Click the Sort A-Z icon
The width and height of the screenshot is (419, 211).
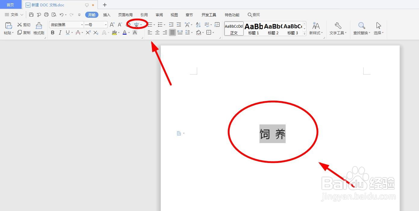point(198,25)
